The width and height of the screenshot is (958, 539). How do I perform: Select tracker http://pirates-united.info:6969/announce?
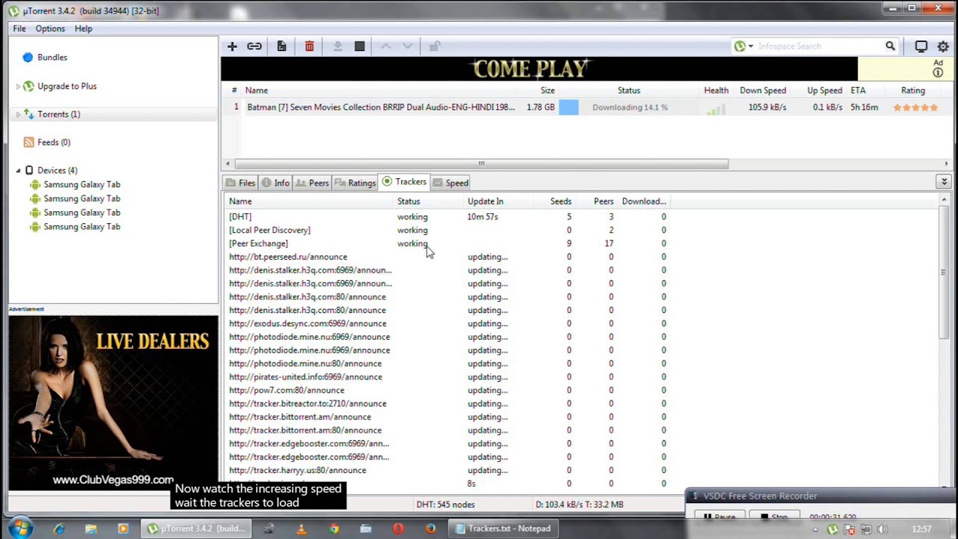coord(449,377)
